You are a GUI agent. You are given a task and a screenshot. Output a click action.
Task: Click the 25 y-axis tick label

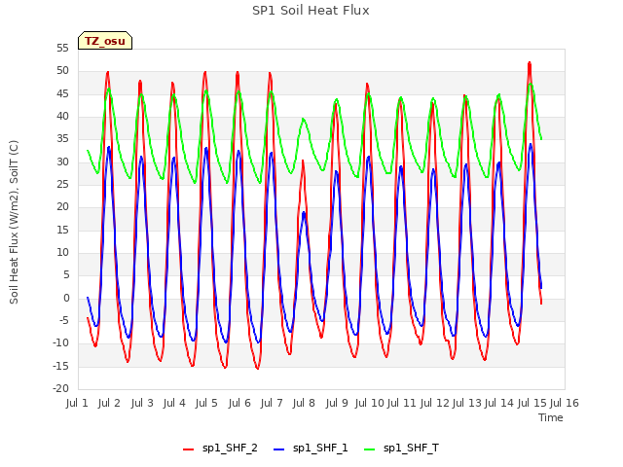tap(62, 184)
